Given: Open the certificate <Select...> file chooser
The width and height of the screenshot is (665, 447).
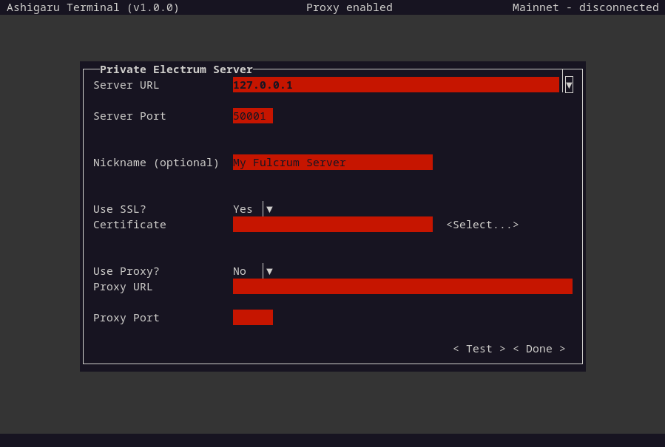Looking at the screenshot, I should 482,225.
